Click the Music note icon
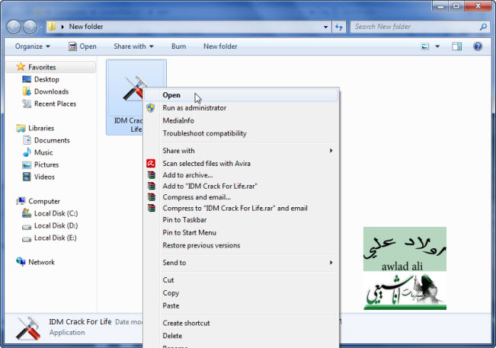496x348 pixels. pyautogui.click(x=27, y=152)
